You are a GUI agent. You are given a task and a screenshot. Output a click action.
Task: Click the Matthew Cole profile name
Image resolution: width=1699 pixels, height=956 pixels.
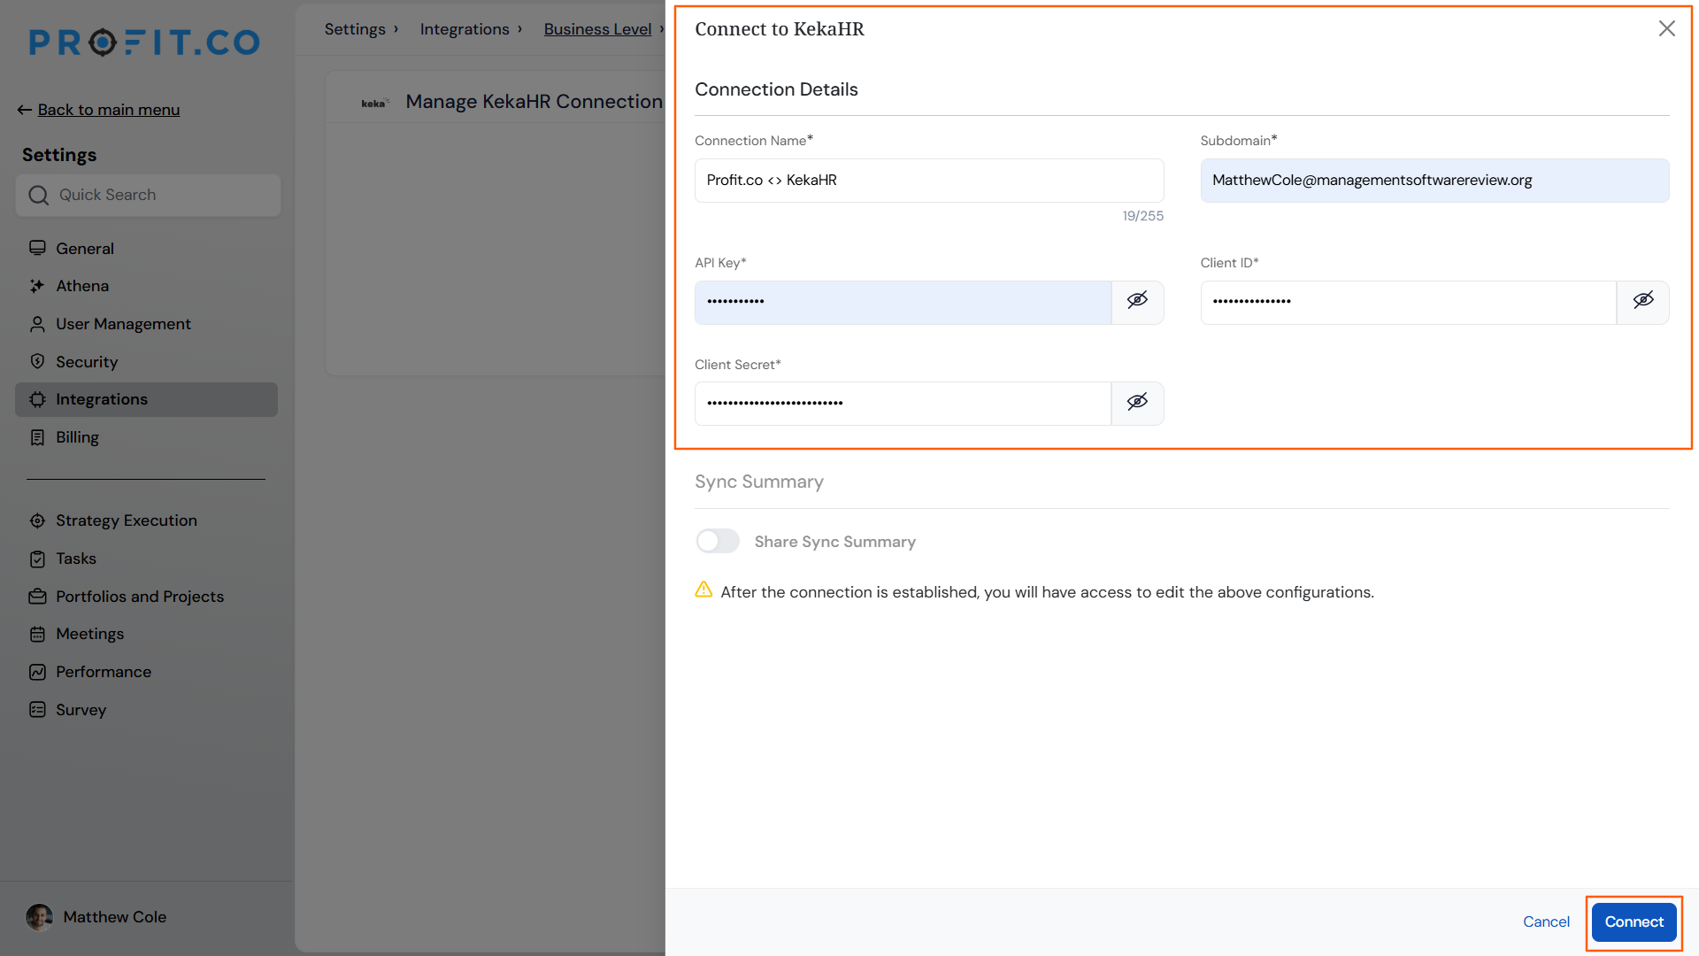115,917
